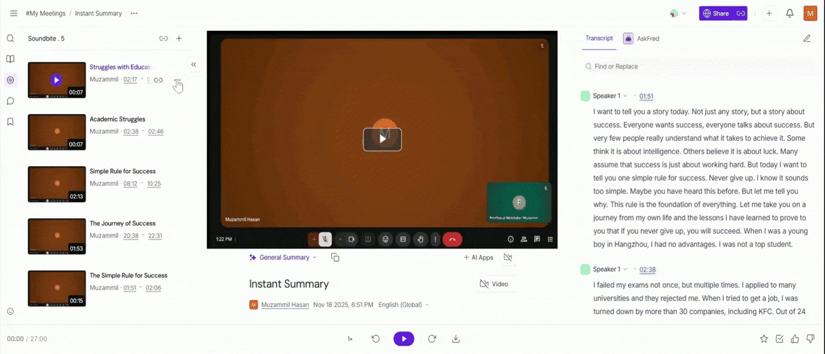Switch to the AskFred tab
This screenshot has height=354, width=825.
641,39
